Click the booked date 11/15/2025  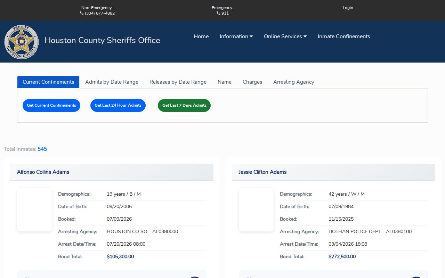click(x=341, y=219)
